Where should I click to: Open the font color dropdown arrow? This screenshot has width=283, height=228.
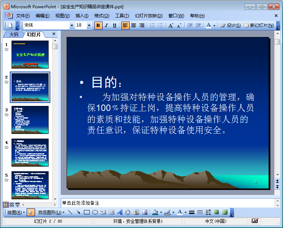(x=215, y=25)
